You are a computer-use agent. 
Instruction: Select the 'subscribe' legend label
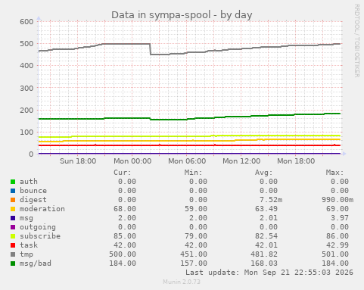coord(40,236)
